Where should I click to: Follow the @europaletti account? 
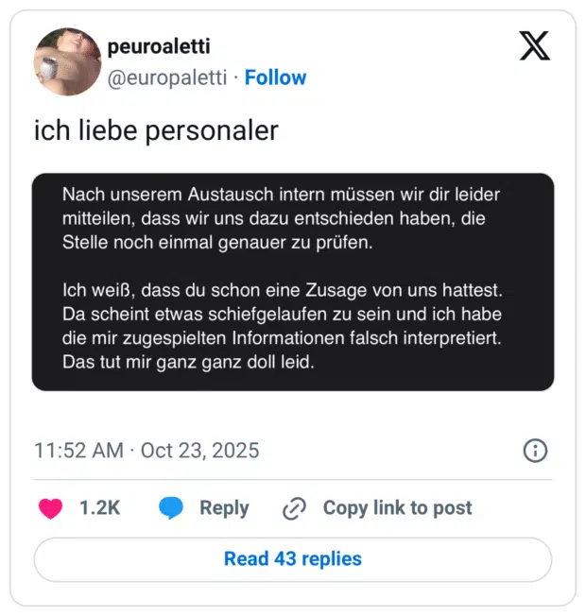coord(275,77)
